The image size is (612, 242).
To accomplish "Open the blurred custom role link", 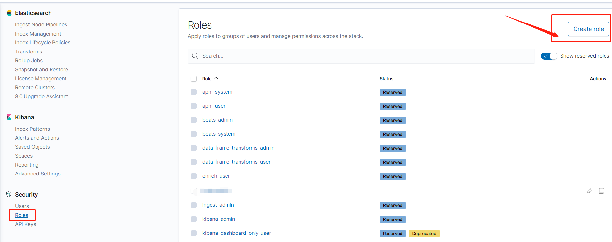I will pos(216,191).
